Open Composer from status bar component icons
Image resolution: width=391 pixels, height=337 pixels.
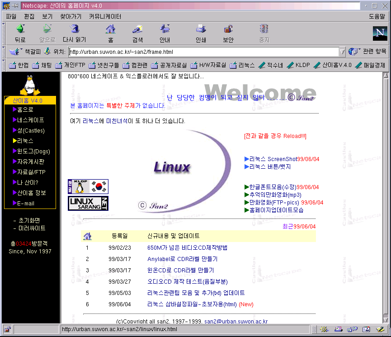(379, 329)
